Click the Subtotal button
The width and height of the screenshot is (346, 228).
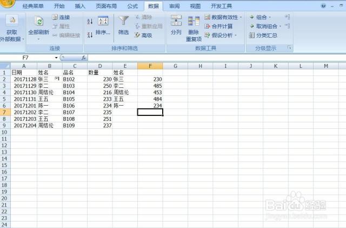(263, 35)
